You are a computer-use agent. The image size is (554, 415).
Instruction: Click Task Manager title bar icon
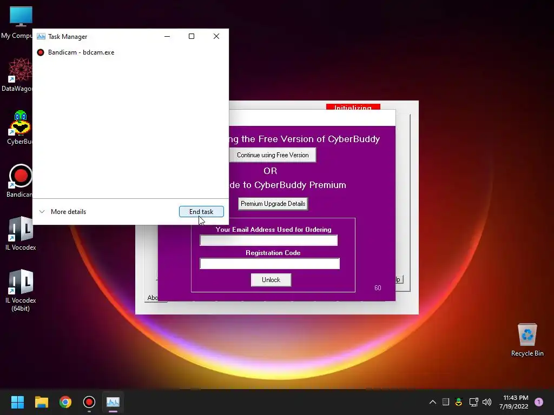[x=41, y=36]
